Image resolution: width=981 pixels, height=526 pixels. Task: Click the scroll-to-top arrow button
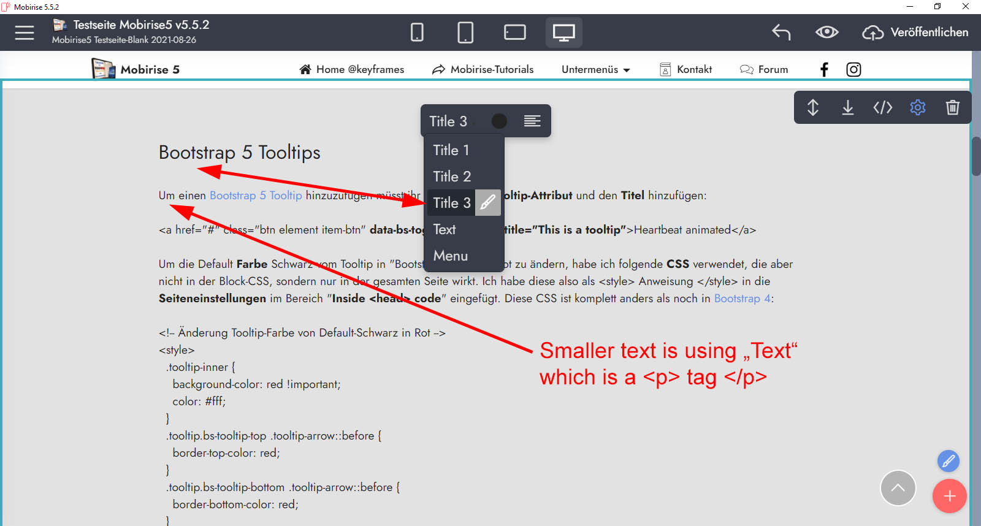(x=898, y=488)
